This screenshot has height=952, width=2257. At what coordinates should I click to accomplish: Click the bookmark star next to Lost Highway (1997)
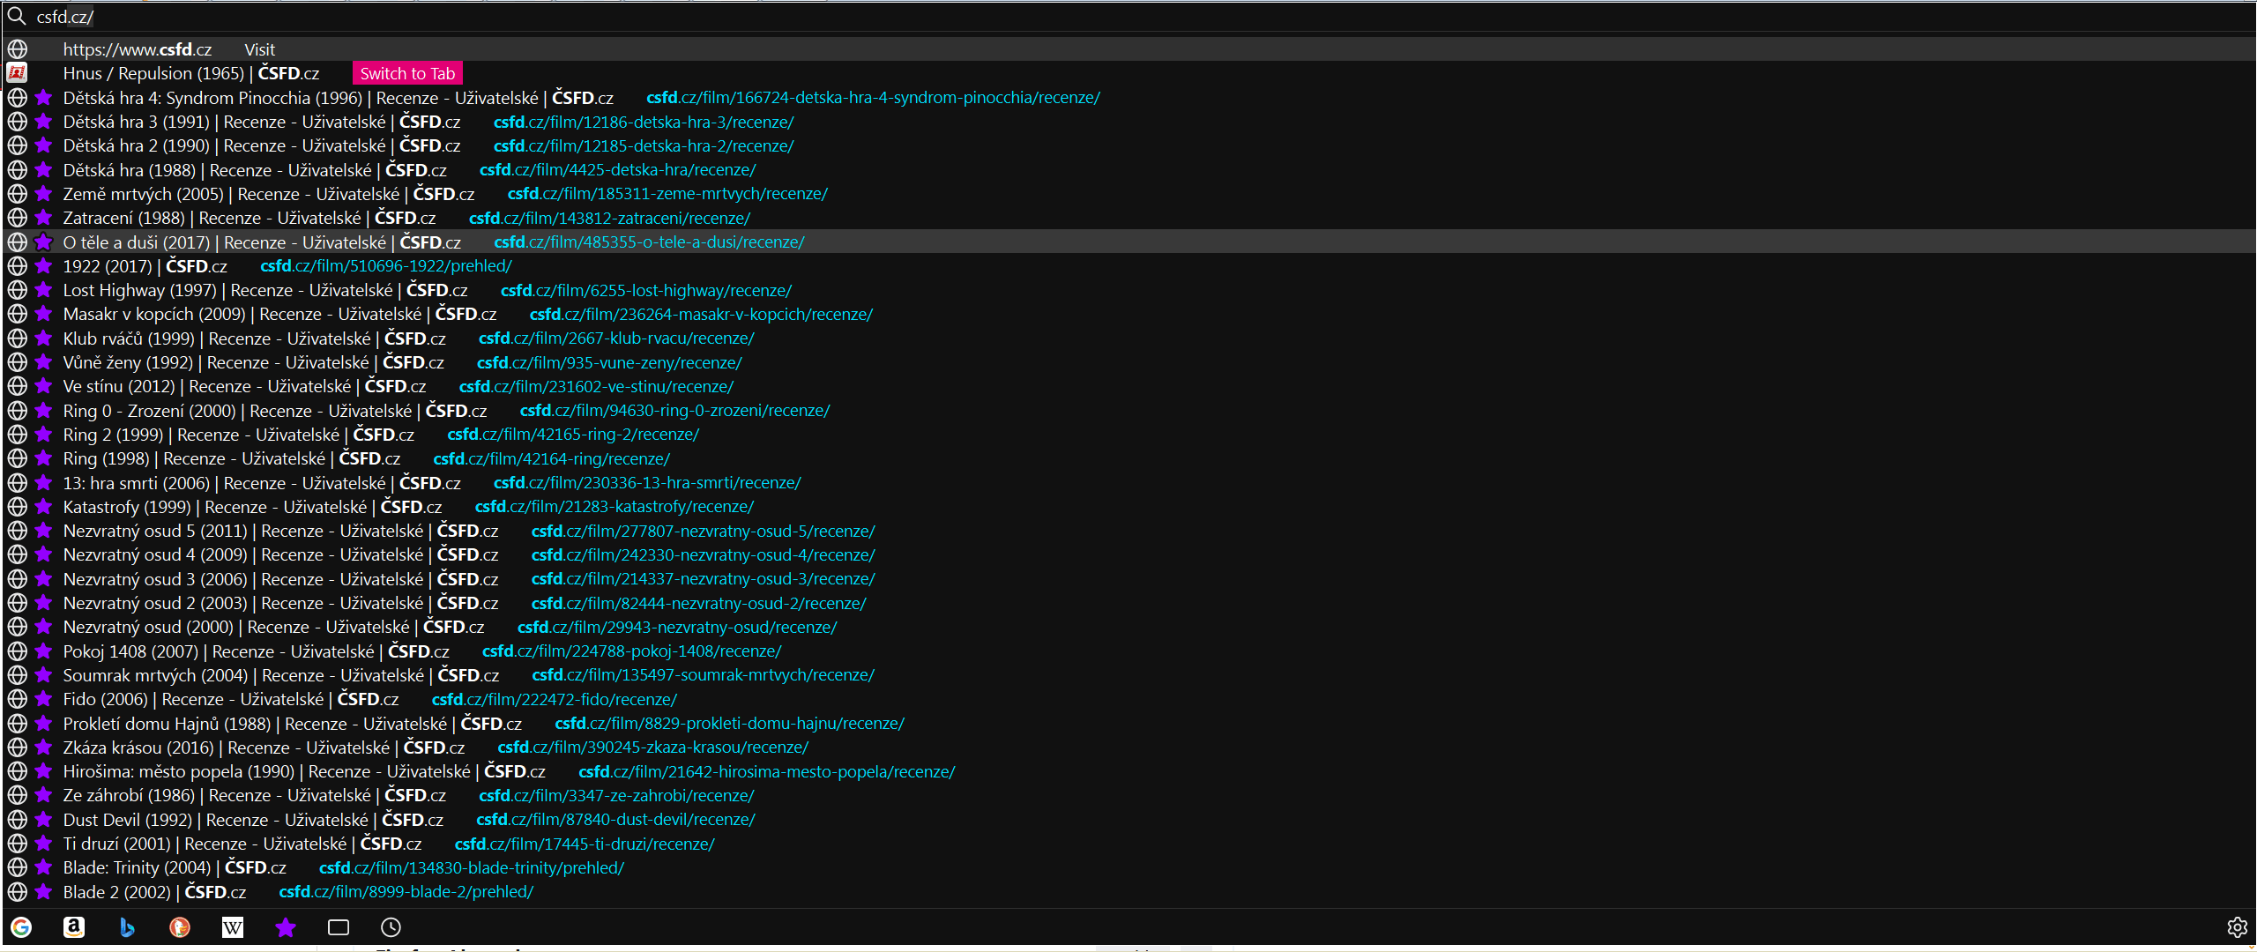coord(43,289)
